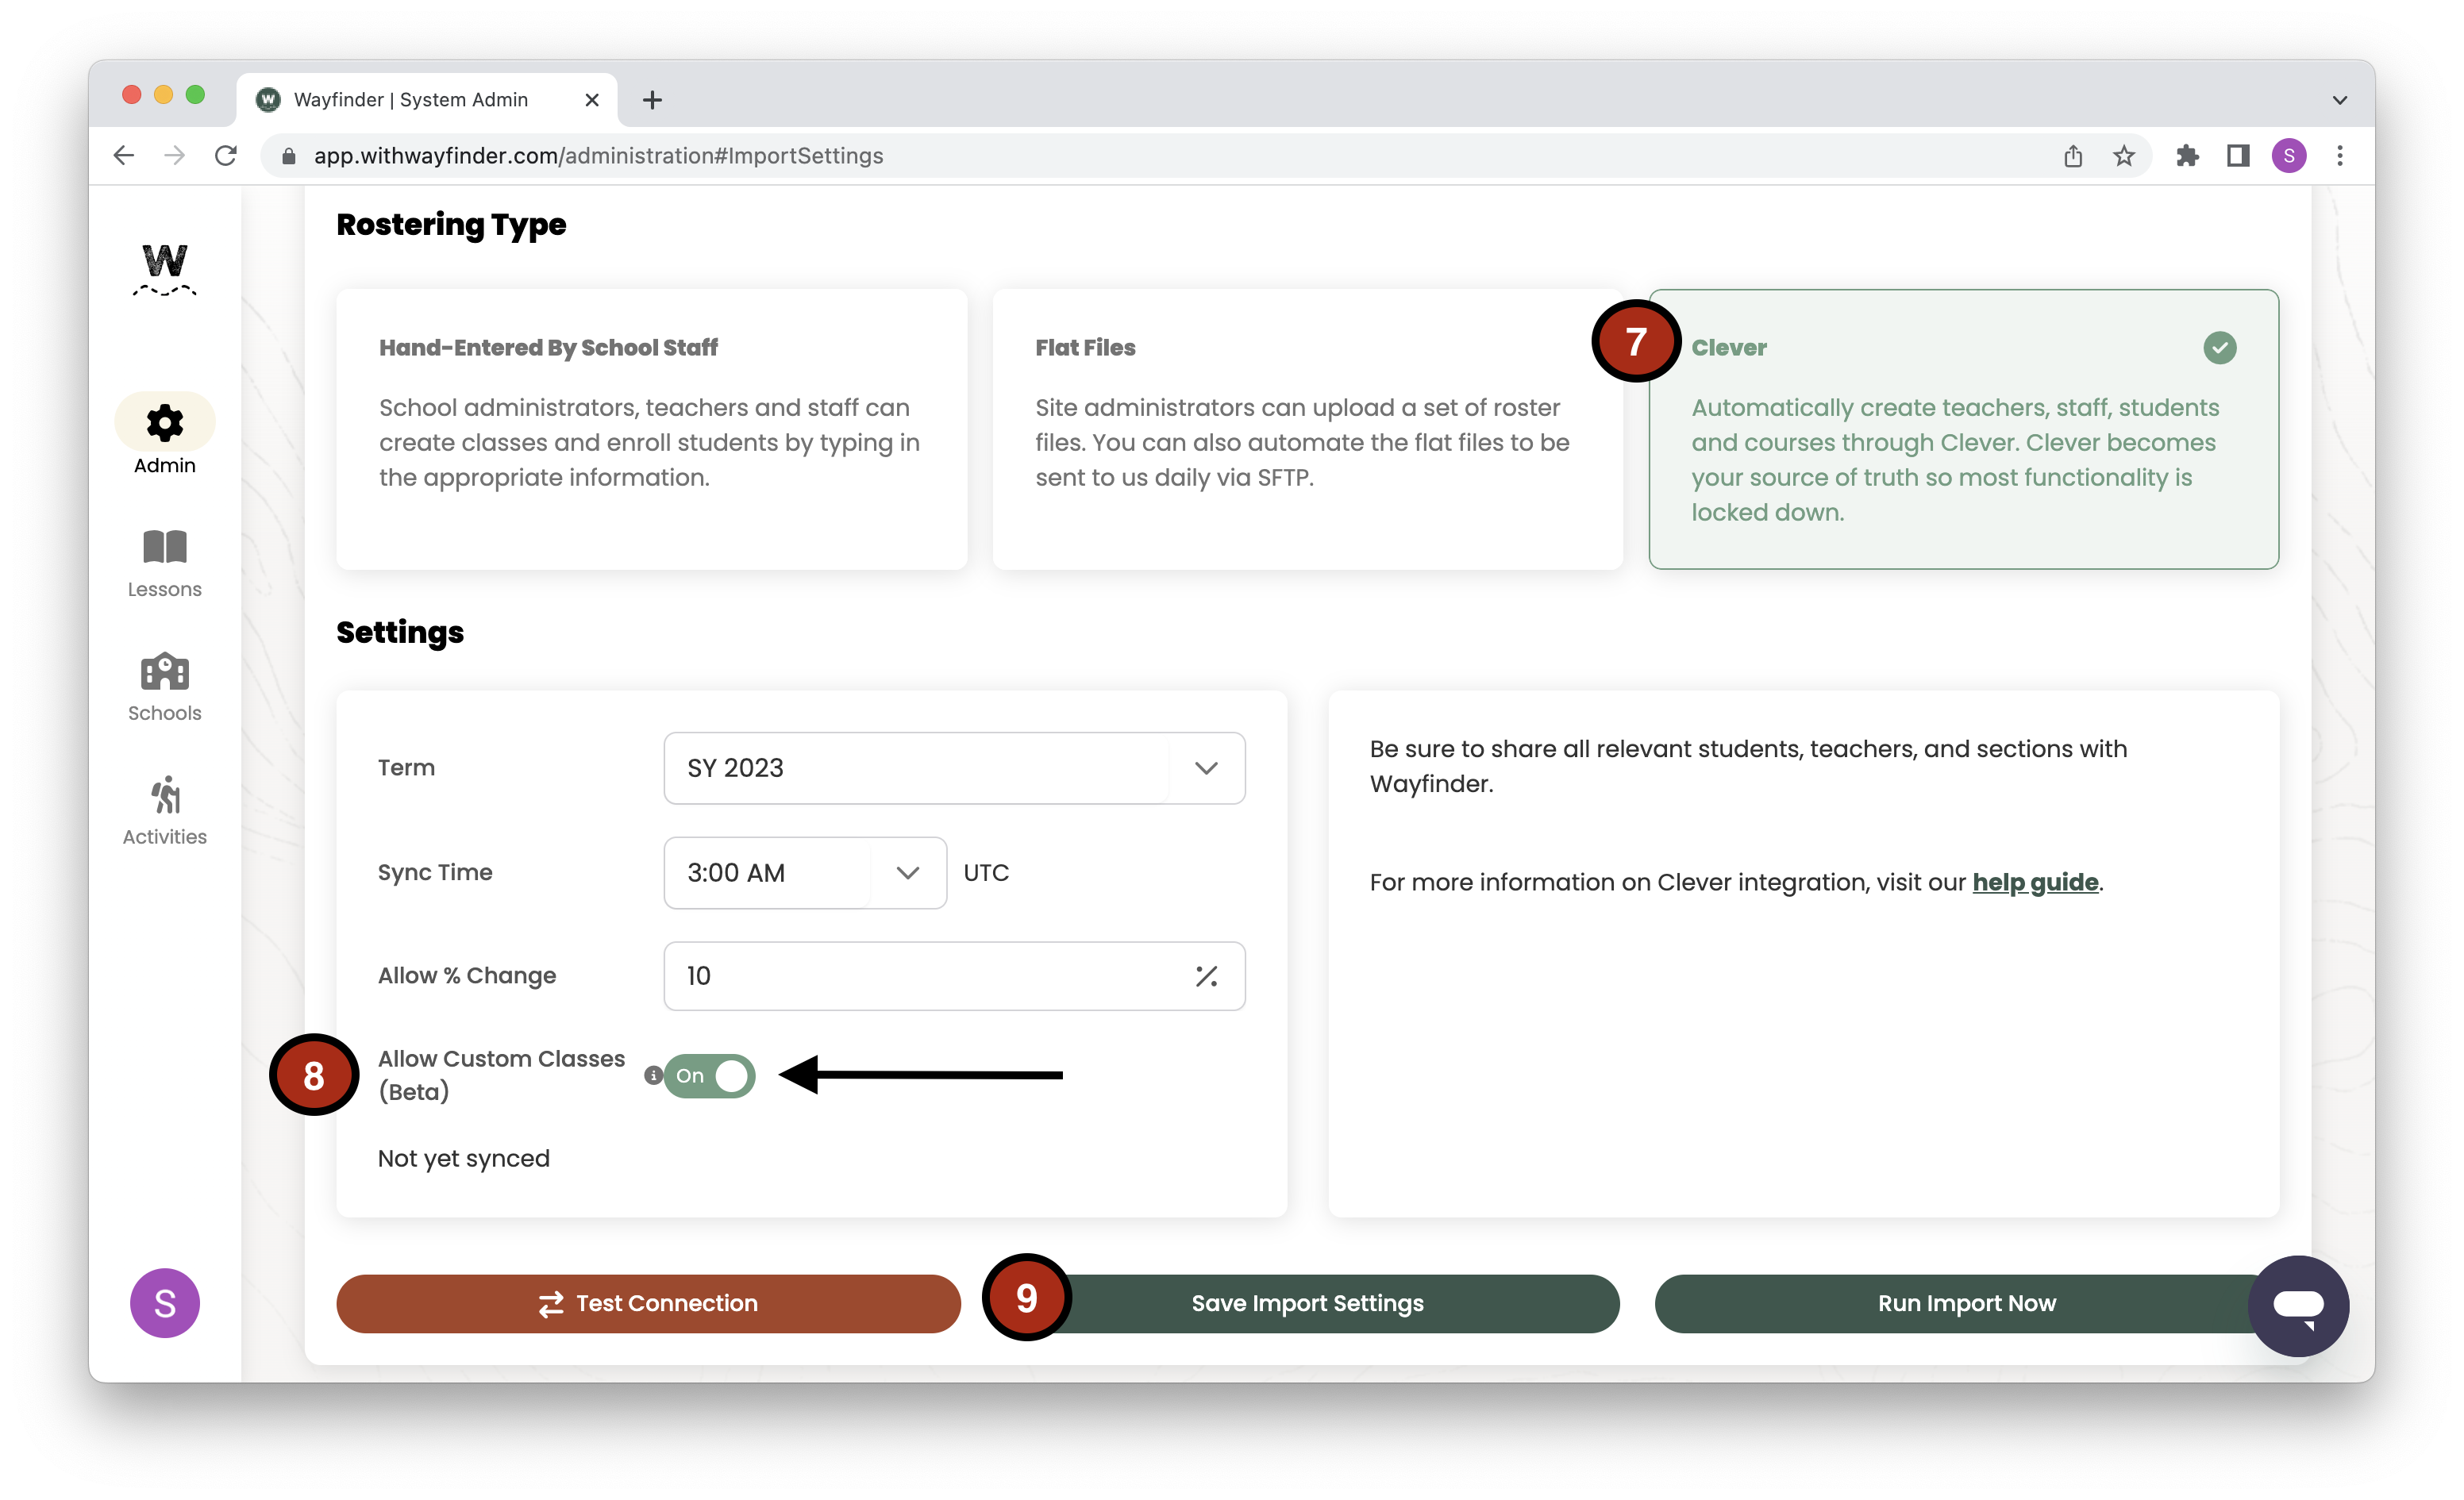Choose Hand-Entered By School Staff option
Screen dimensions: 2464x1500
(x=651, y=430)
